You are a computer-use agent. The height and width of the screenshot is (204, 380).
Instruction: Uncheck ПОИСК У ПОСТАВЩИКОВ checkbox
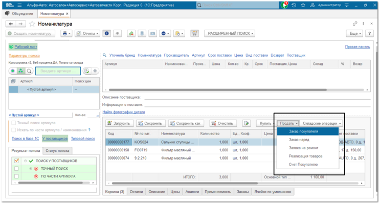tap(16, 161)
